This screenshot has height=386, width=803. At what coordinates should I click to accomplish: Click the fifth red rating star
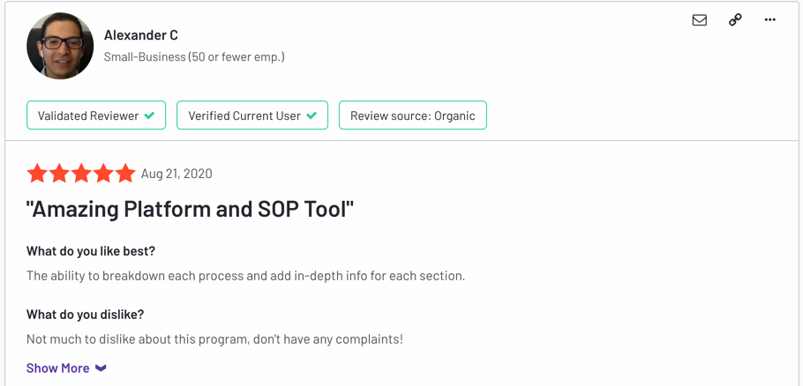coord(125,174)
